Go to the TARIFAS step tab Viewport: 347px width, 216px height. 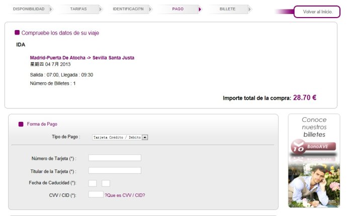tap(79, 9)
